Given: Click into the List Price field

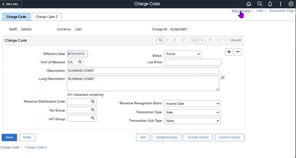Looking at the screenshot, I should 193,62.
